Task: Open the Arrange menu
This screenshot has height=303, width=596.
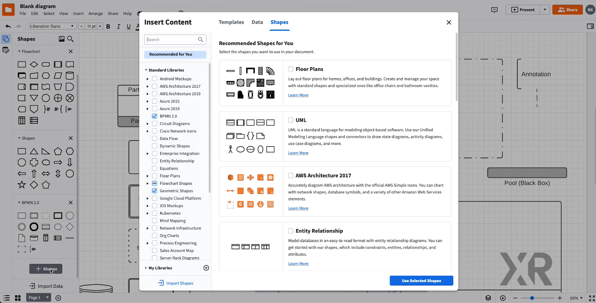Action: [x=95, y=14]
